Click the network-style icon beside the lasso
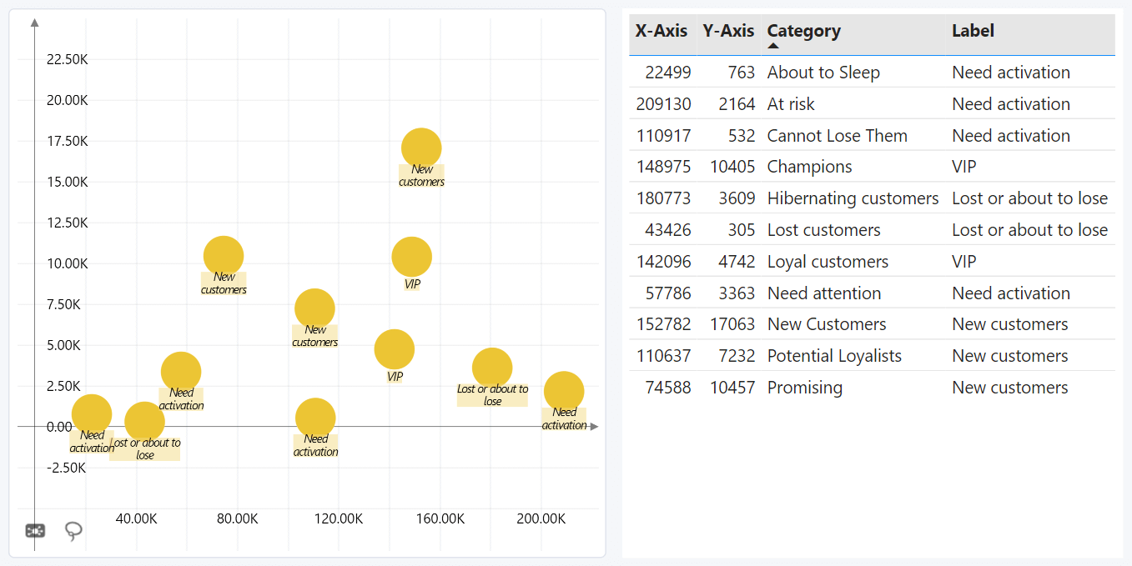Image resolution: width=1132 pixels, height=566 pixels. pos(35,530)
